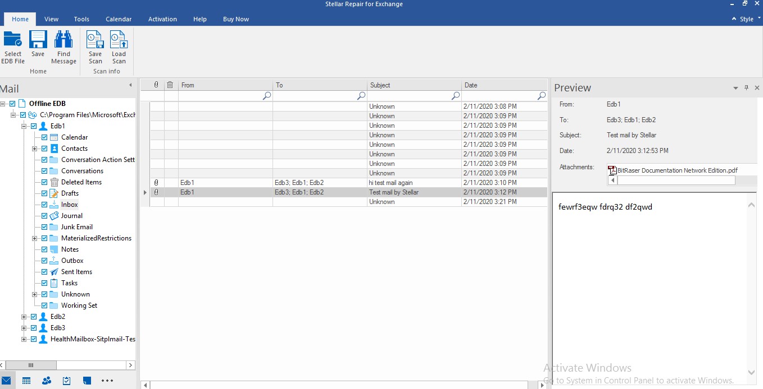Screen dimensions: 763x389
Task: Select the Inbox folder in tree
Action: 70,205
